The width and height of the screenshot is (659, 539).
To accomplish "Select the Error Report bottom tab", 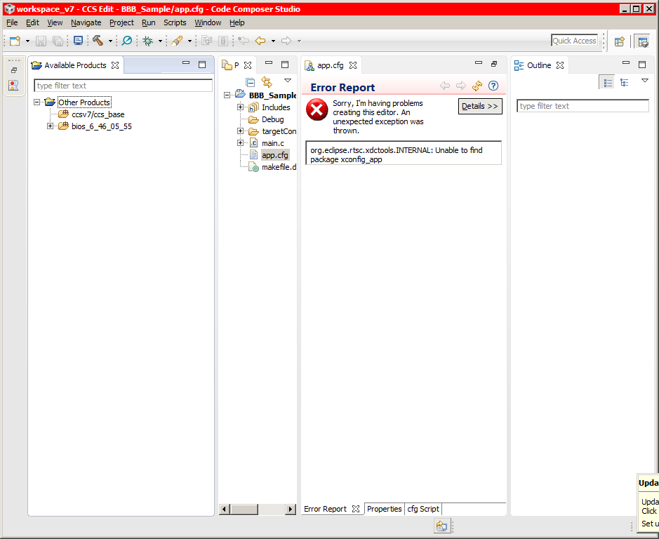I will [x=325, y=509].
